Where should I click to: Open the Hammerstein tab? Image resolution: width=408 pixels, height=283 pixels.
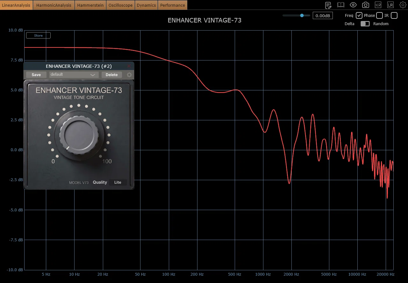(90, 5)
